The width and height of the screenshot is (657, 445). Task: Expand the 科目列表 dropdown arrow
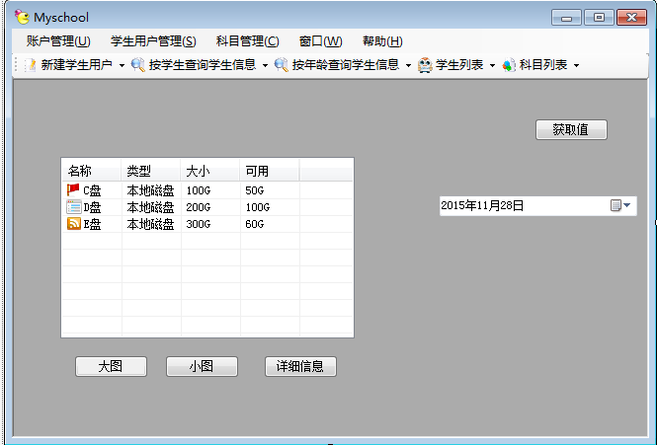click(x=576, y=65)
